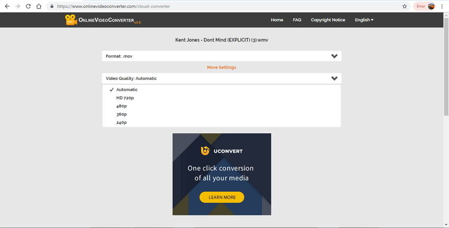Click the Format dropdown chevron arrow
The height and width of the screenshot is (228, 449).
click(x=334, y=56)
